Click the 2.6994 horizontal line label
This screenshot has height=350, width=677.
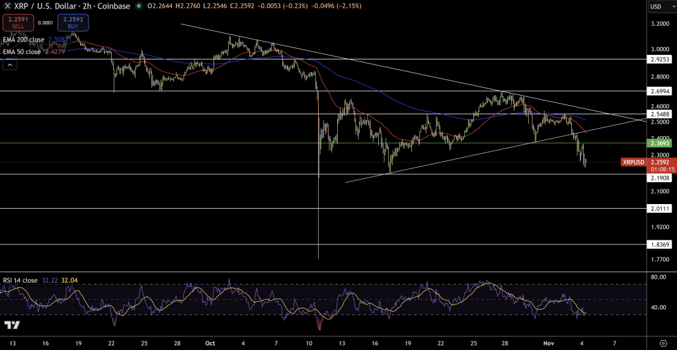(x=659, y=91)
